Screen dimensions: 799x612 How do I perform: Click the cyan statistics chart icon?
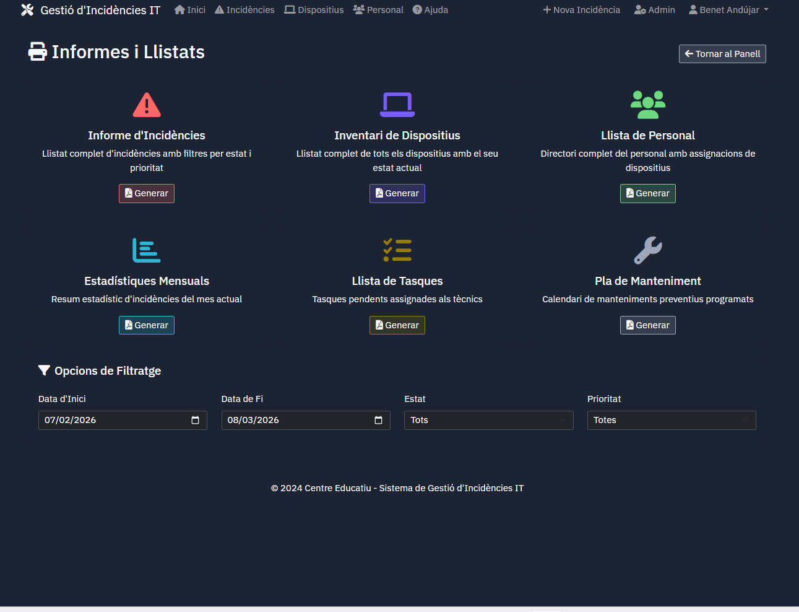[x=147, y=250]
